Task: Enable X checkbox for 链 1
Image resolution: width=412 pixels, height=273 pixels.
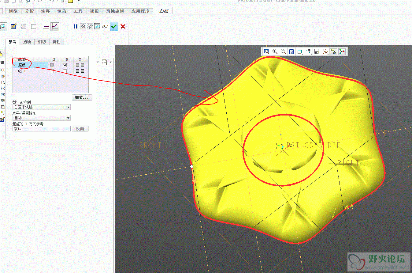Action: pyautogui.click(x=52, y=71)
